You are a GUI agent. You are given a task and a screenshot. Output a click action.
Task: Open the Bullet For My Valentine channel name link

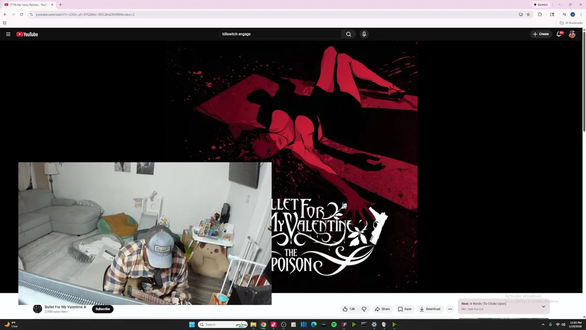[x=64, y=307]
